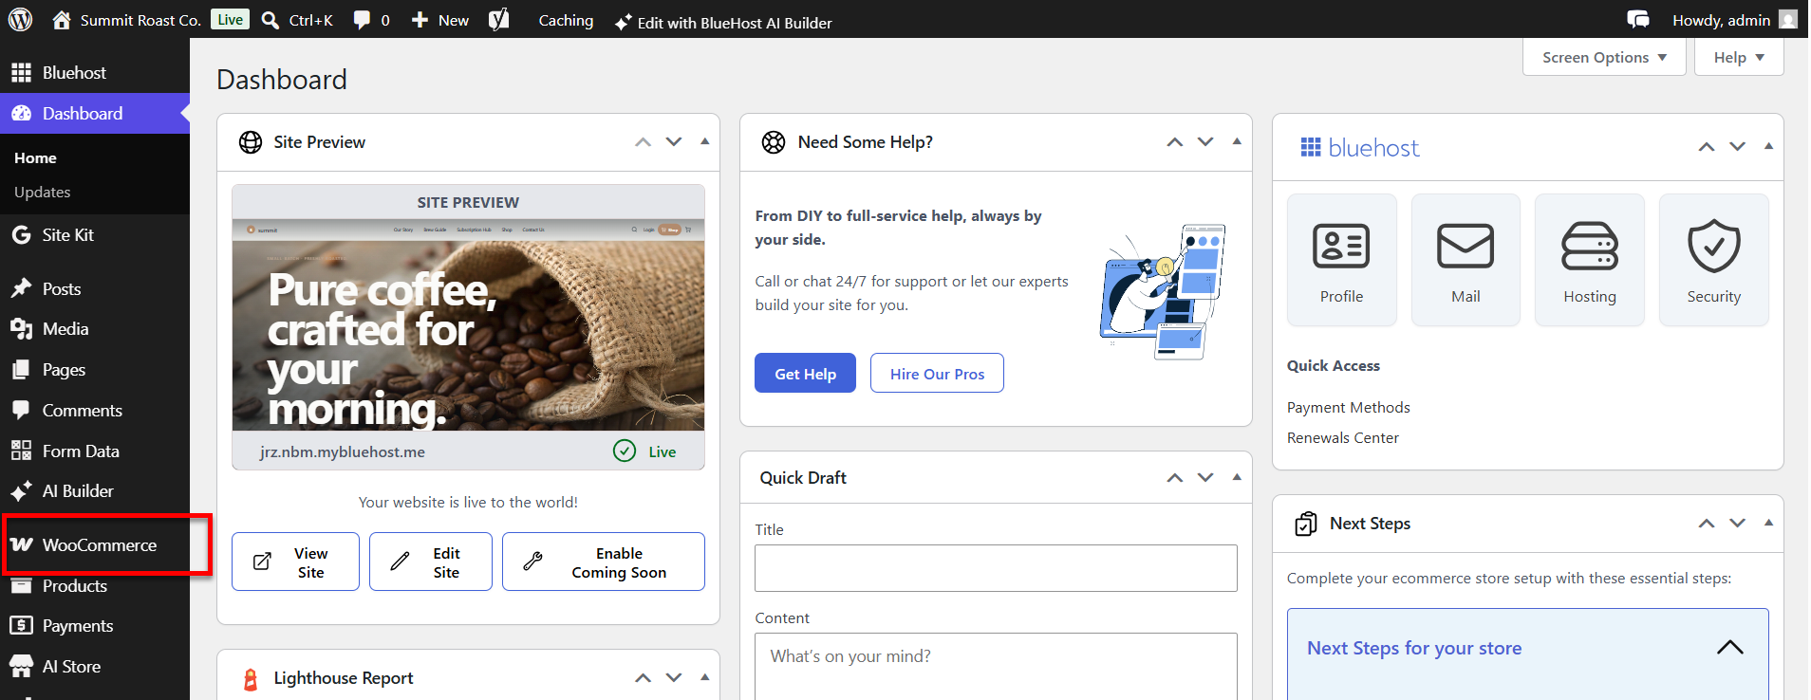Open Pages in sidebar

95,370
